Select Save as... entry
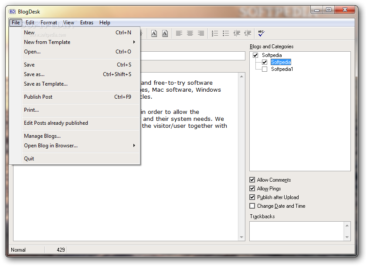The width and height of the screenshot is (367, 266). [x=81, y=74]
